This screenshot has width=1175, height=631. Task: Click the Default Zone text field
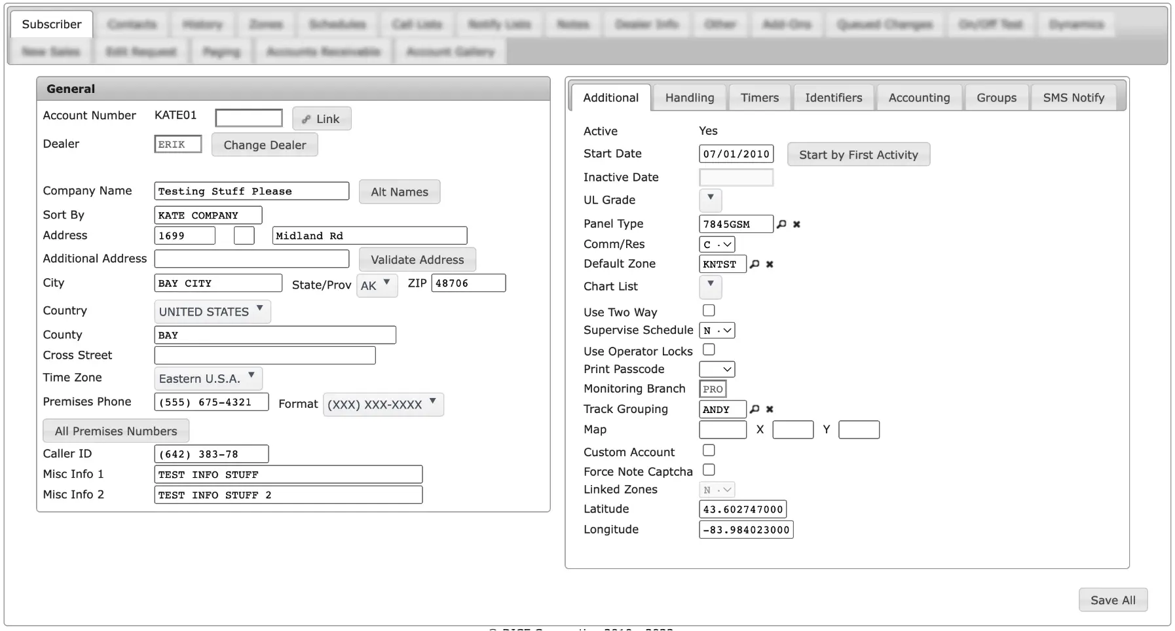[x=722, y=264]
